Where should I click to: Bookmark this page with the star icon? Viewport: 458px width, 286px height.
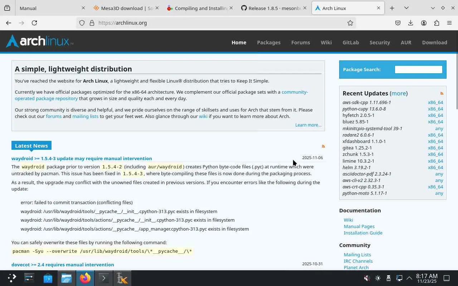point(350,23)
